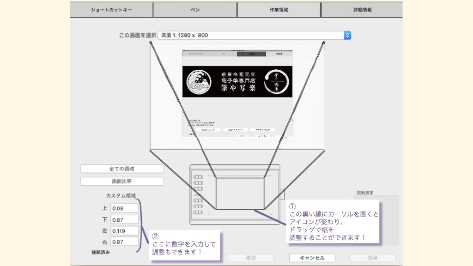Open the ショートカットキー tab

pyautogui.click(x=112, y=10)
